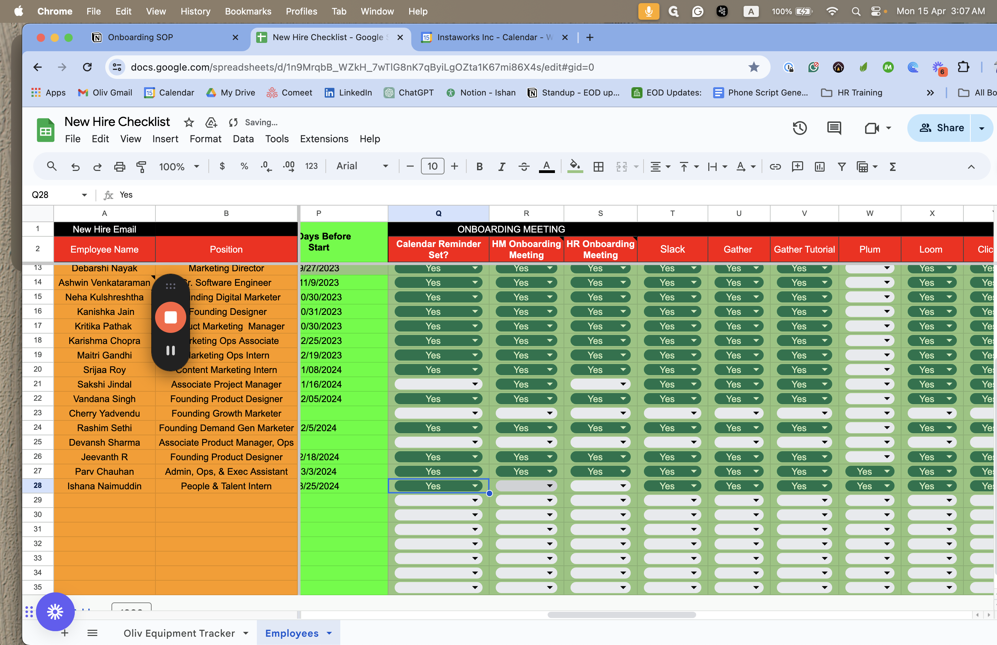The width and height of the screenshot is (997, 645).
Task: Click the insert link icon
Action: [x=775, y=167]
